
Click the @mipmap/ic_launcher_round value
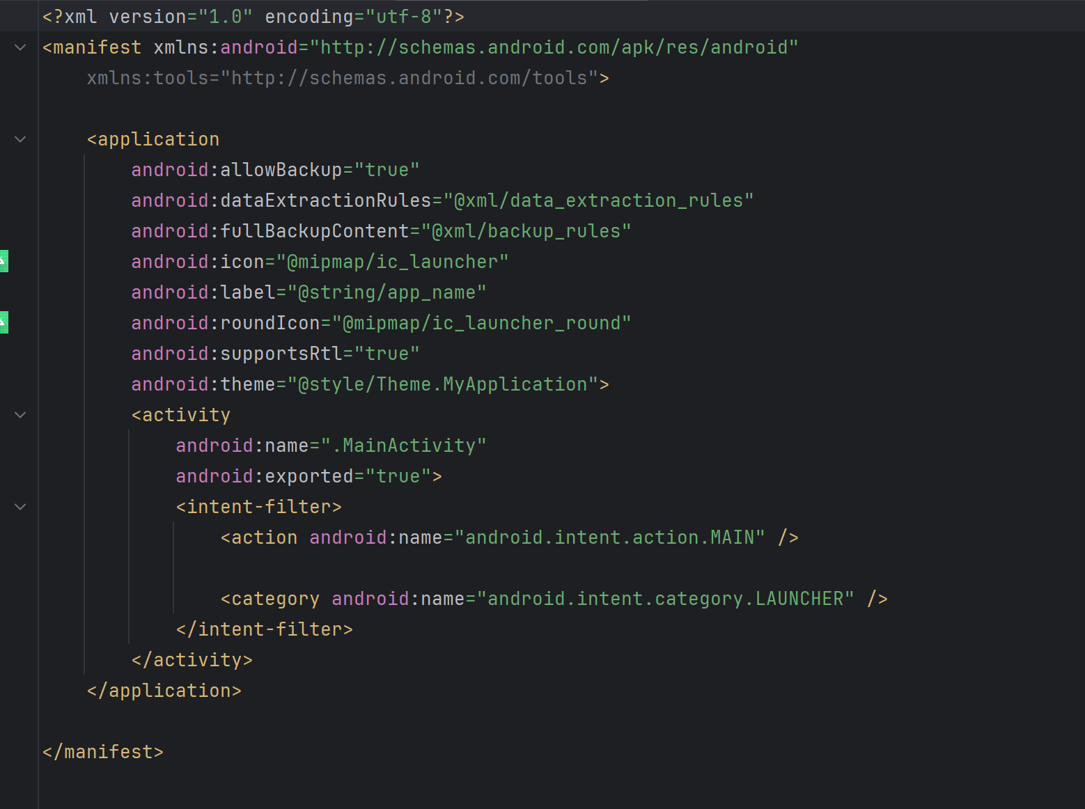(x=481, y=323)
